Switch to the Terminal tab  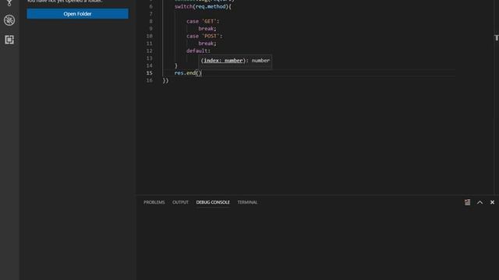tap(247, 202)
